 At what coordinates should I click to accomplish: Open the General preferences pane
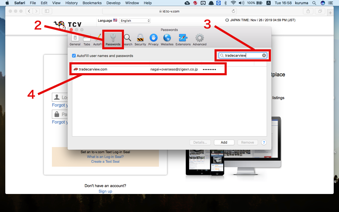(x=75, y=40)
